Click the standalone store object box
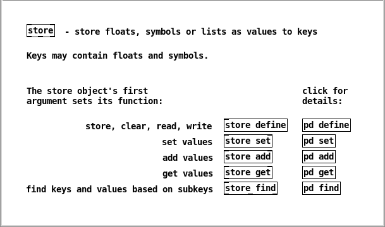This screenshot has height=227, width=385. pyautogui.click(x=40, y=31)
